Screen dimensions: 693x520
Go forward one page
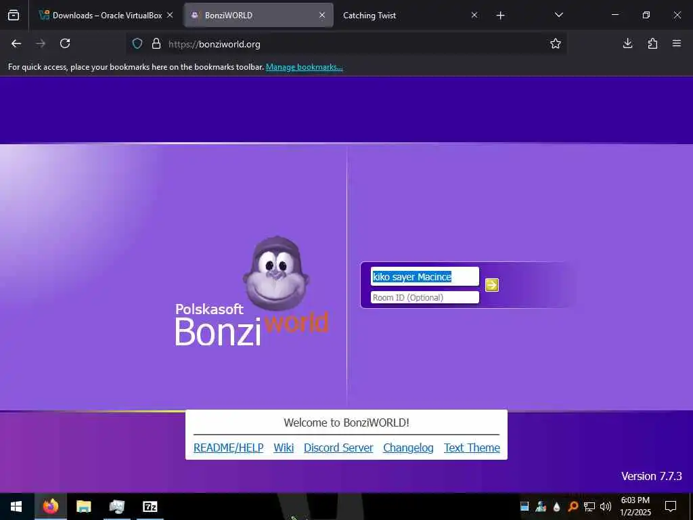click(x=41, y=43)
